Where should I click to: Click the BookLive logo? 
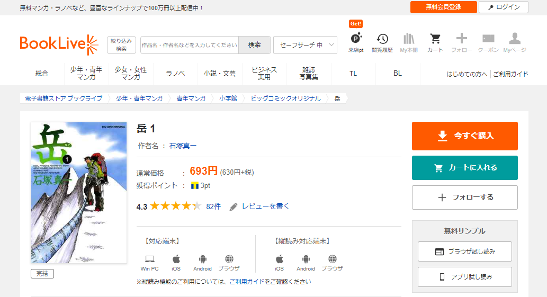click(x=59, y=44)
